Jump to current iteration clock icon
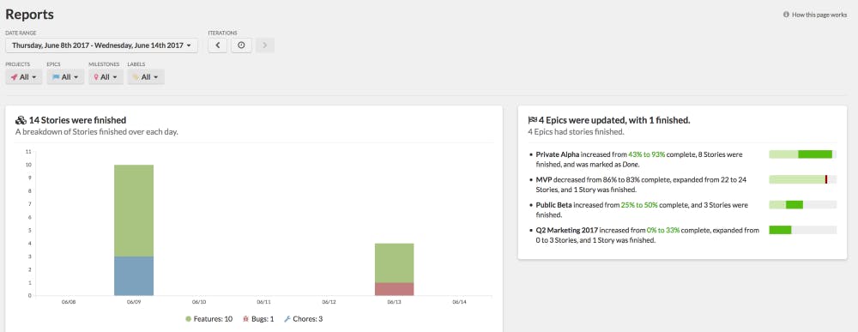The image size is (858, 332). [241, 45]
